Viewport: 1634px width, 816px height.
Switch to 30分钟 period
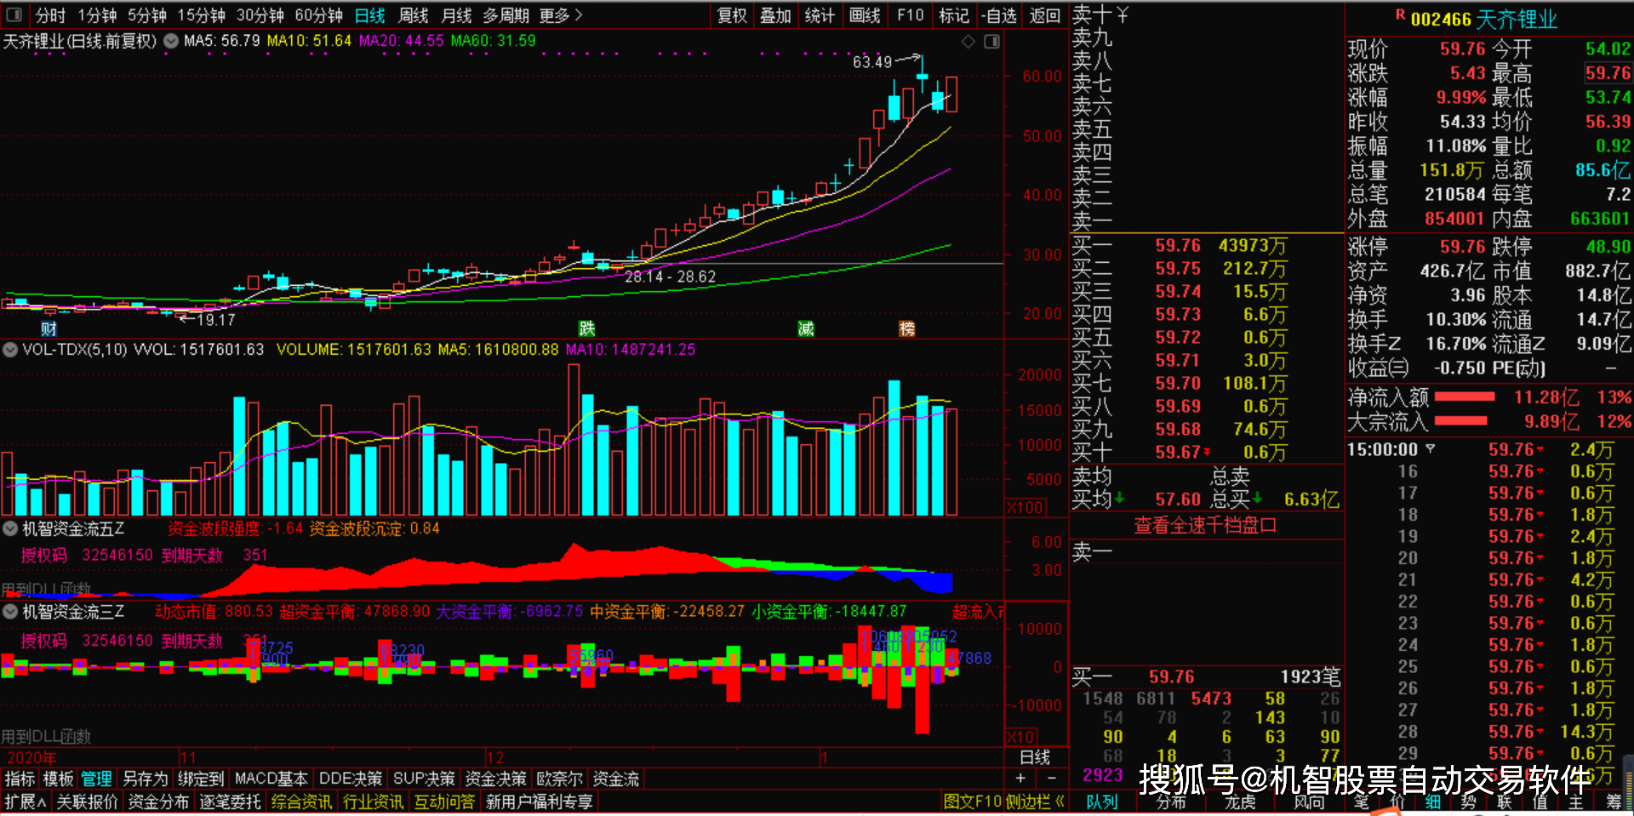click(x=260, y=15)
